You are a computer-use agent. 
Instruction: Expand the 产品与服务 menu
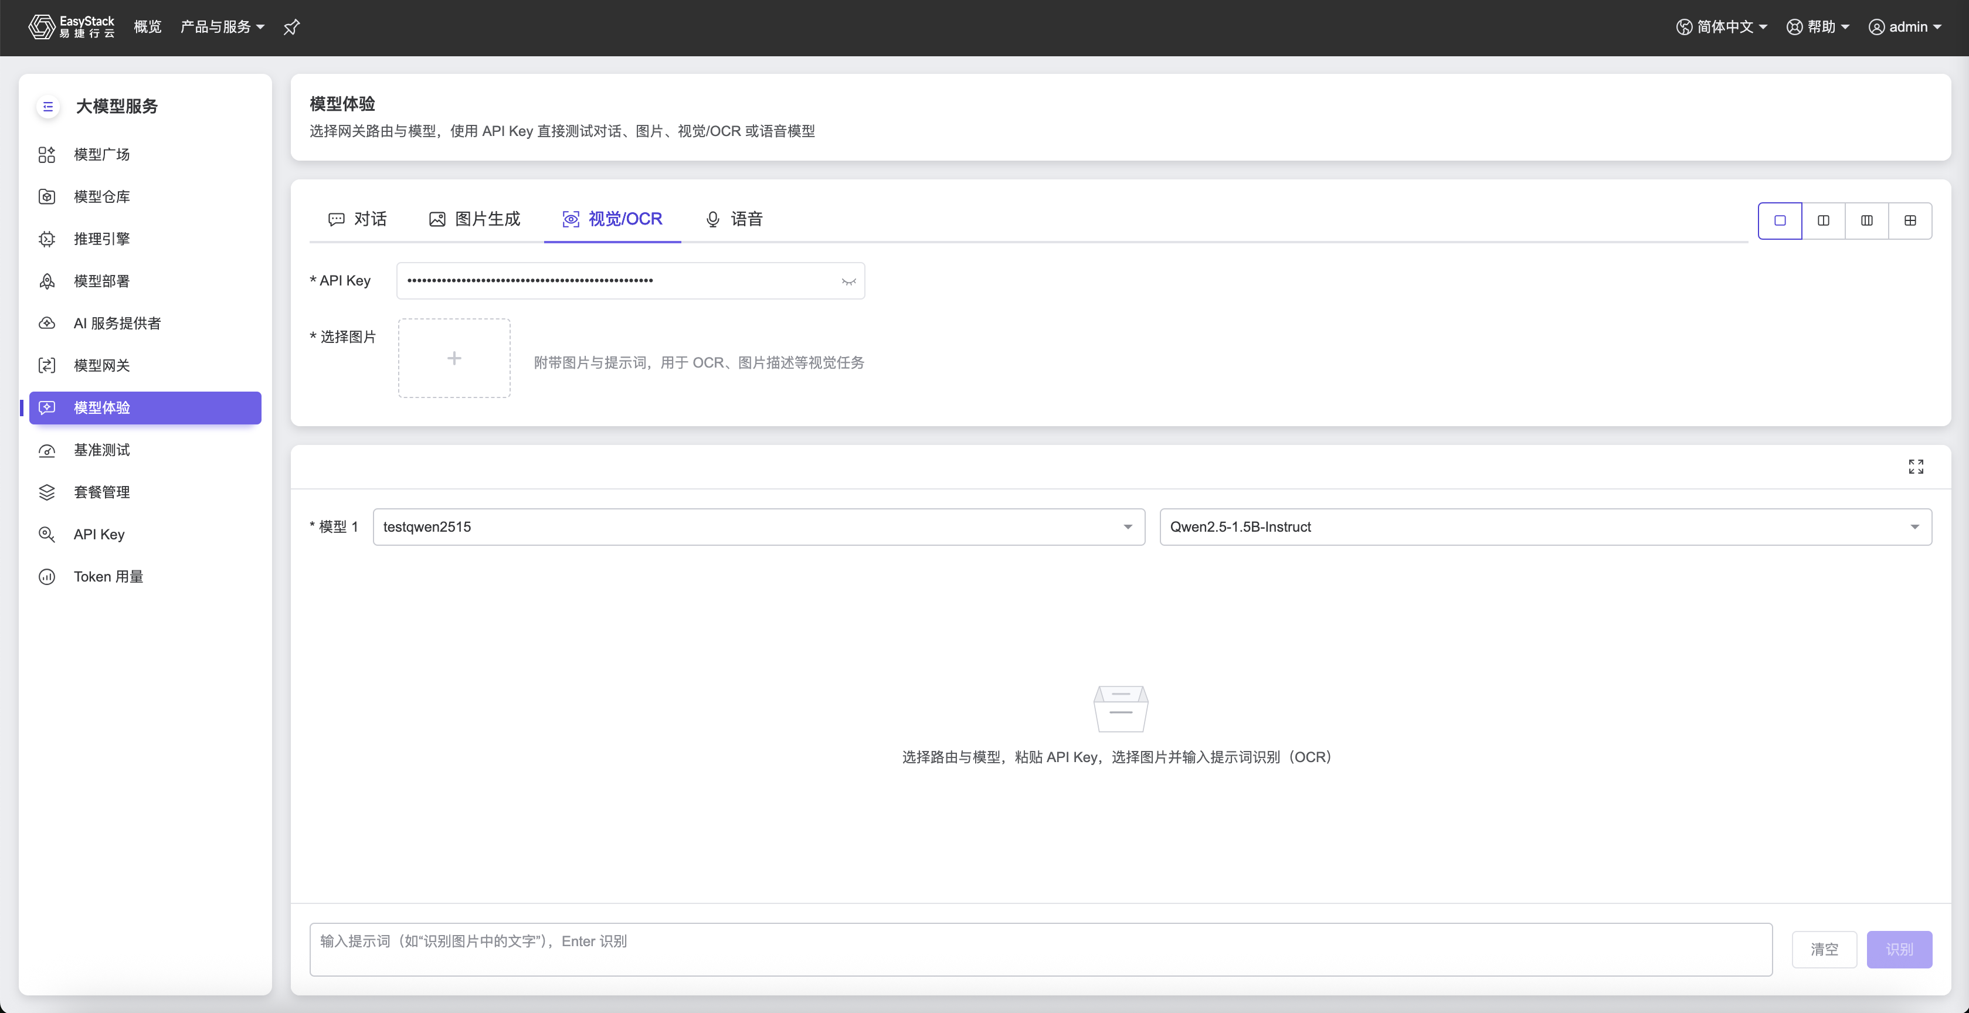point(222,27)
